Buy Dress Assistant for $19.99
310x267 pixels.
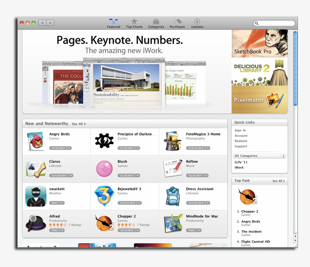point(195,203)
